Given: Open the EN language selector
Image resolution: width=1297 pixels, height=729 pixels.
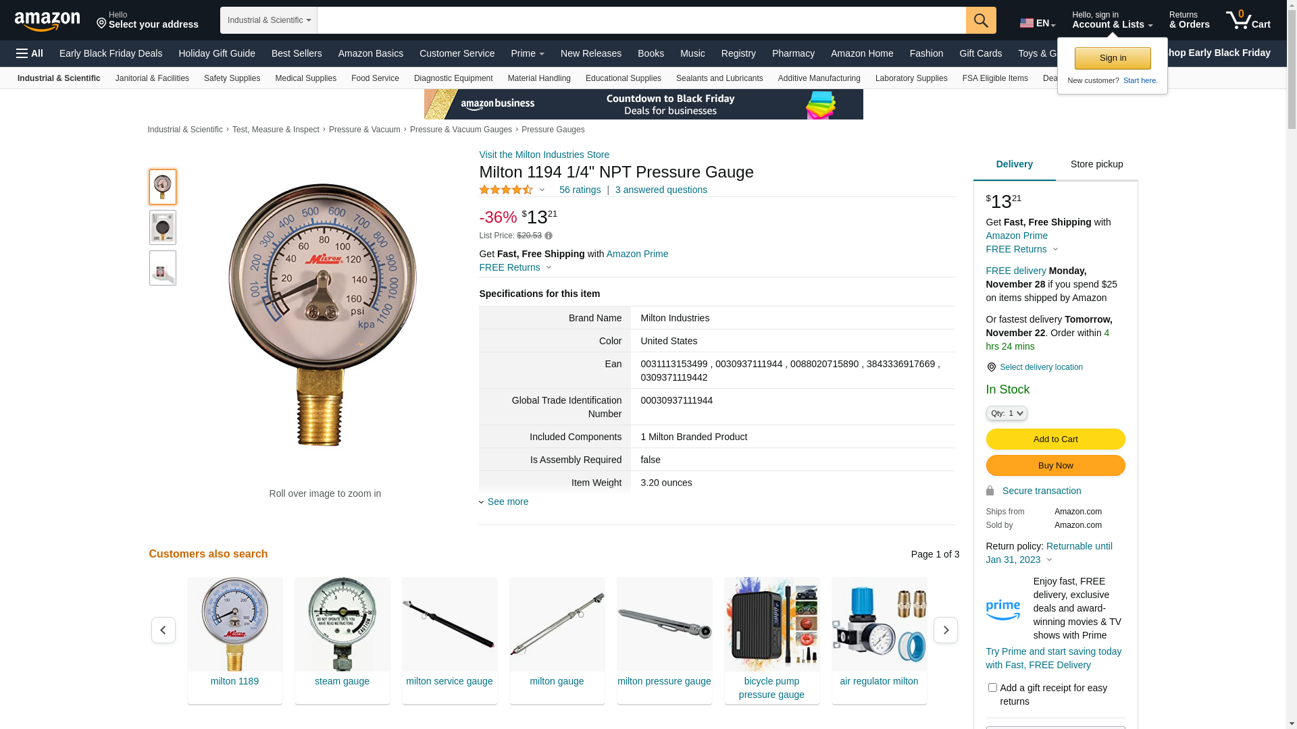Looking at the screenshot, I should point(1037,23).
